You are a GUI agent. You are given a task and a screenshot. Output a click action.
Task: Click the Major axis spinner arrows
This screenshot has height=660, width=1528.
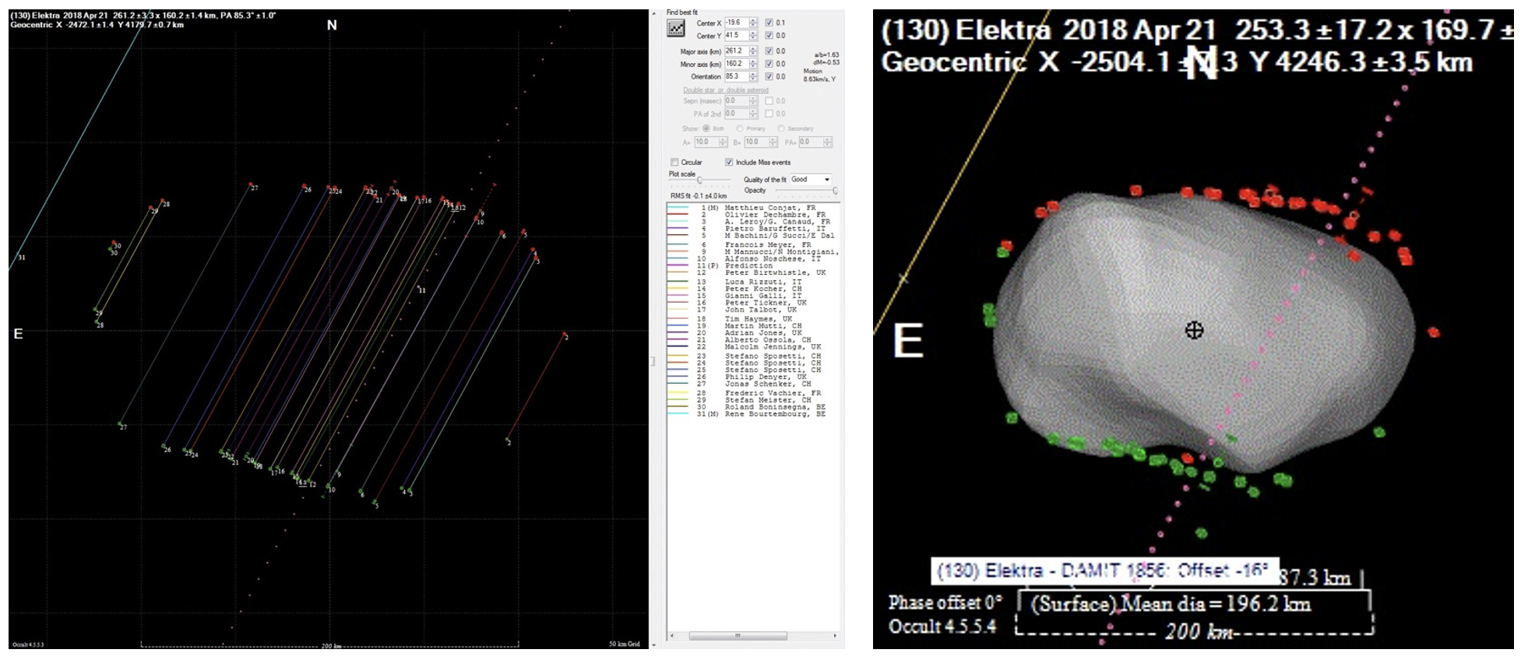click(753, 51)
